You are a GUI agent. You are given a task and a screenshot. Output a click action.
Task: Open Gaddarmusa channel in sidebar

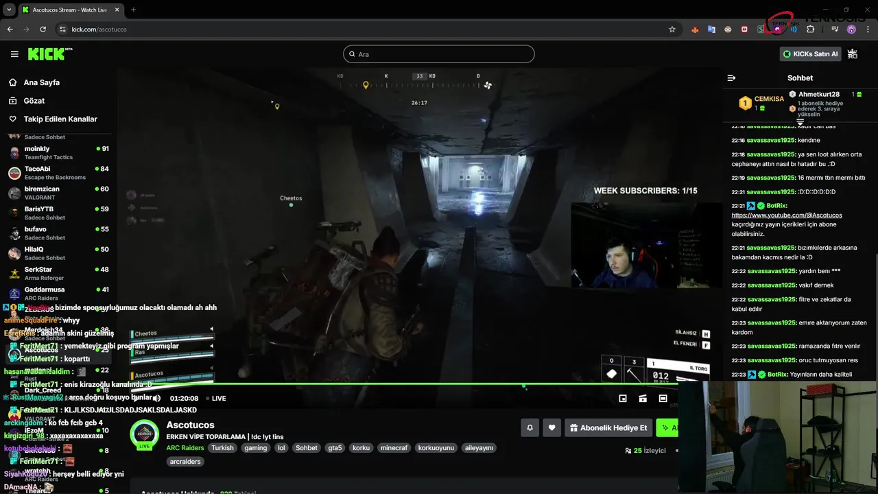pos(58,293)
